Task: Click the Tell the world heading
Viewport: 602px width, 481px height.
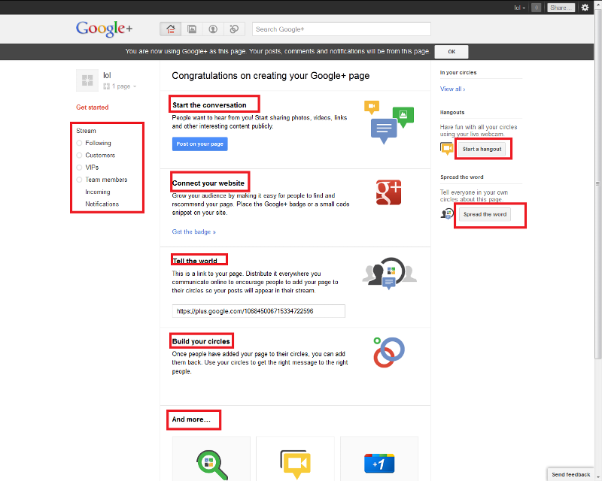Action: point(195,261)
